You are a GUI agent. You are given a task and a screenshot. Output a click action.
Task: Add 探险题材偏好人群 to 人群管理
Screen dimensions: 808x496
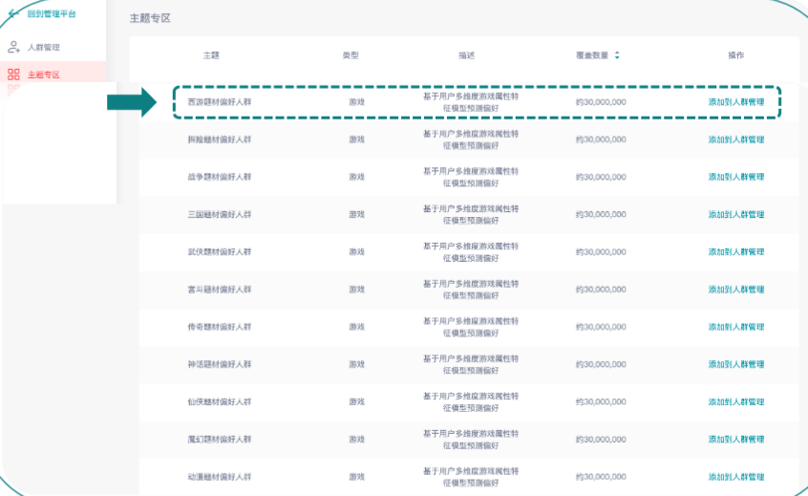tap(735, 140)
